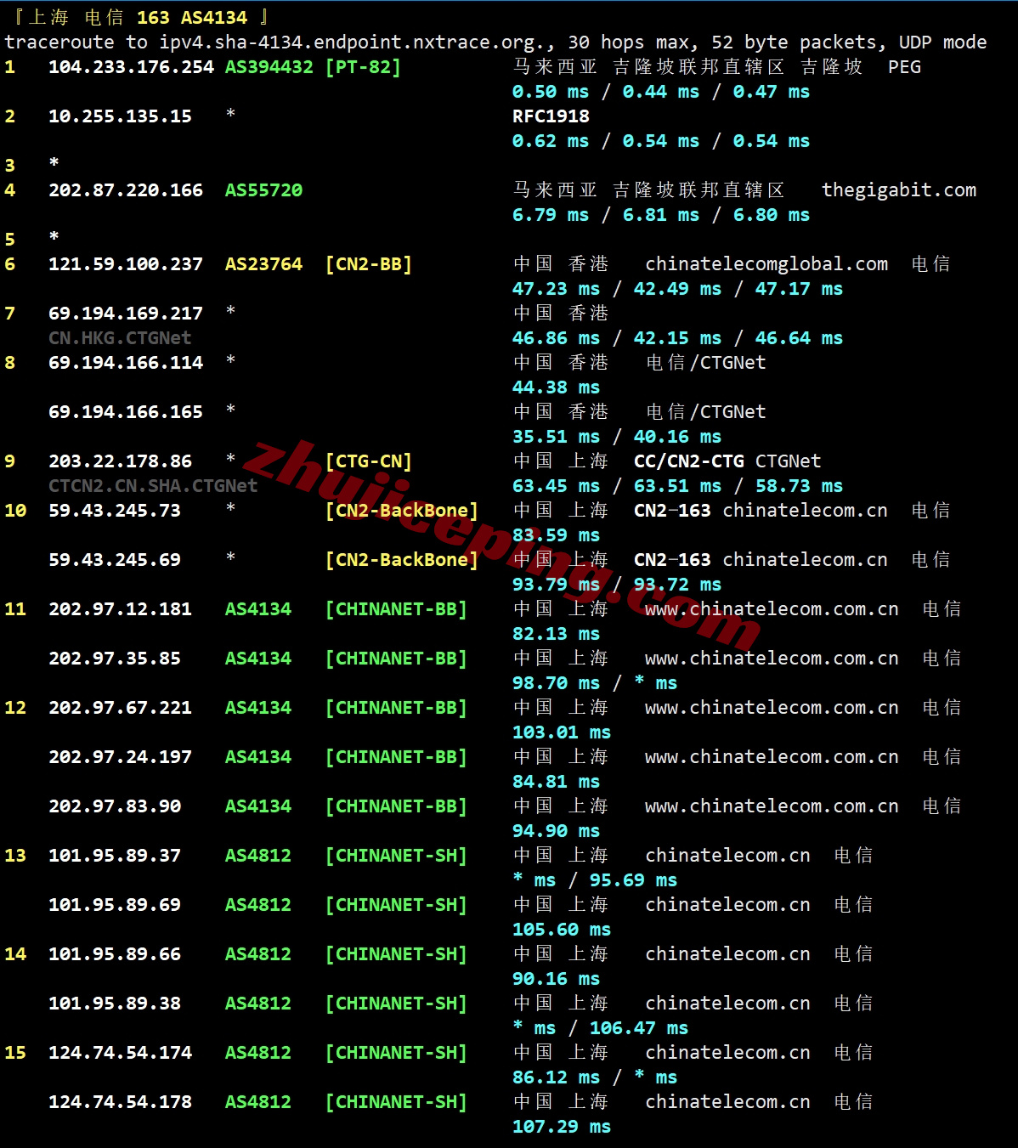Click IP 59.43.245.69
The height and width of the screenshot is (1148, 1018).
(115, 560)
